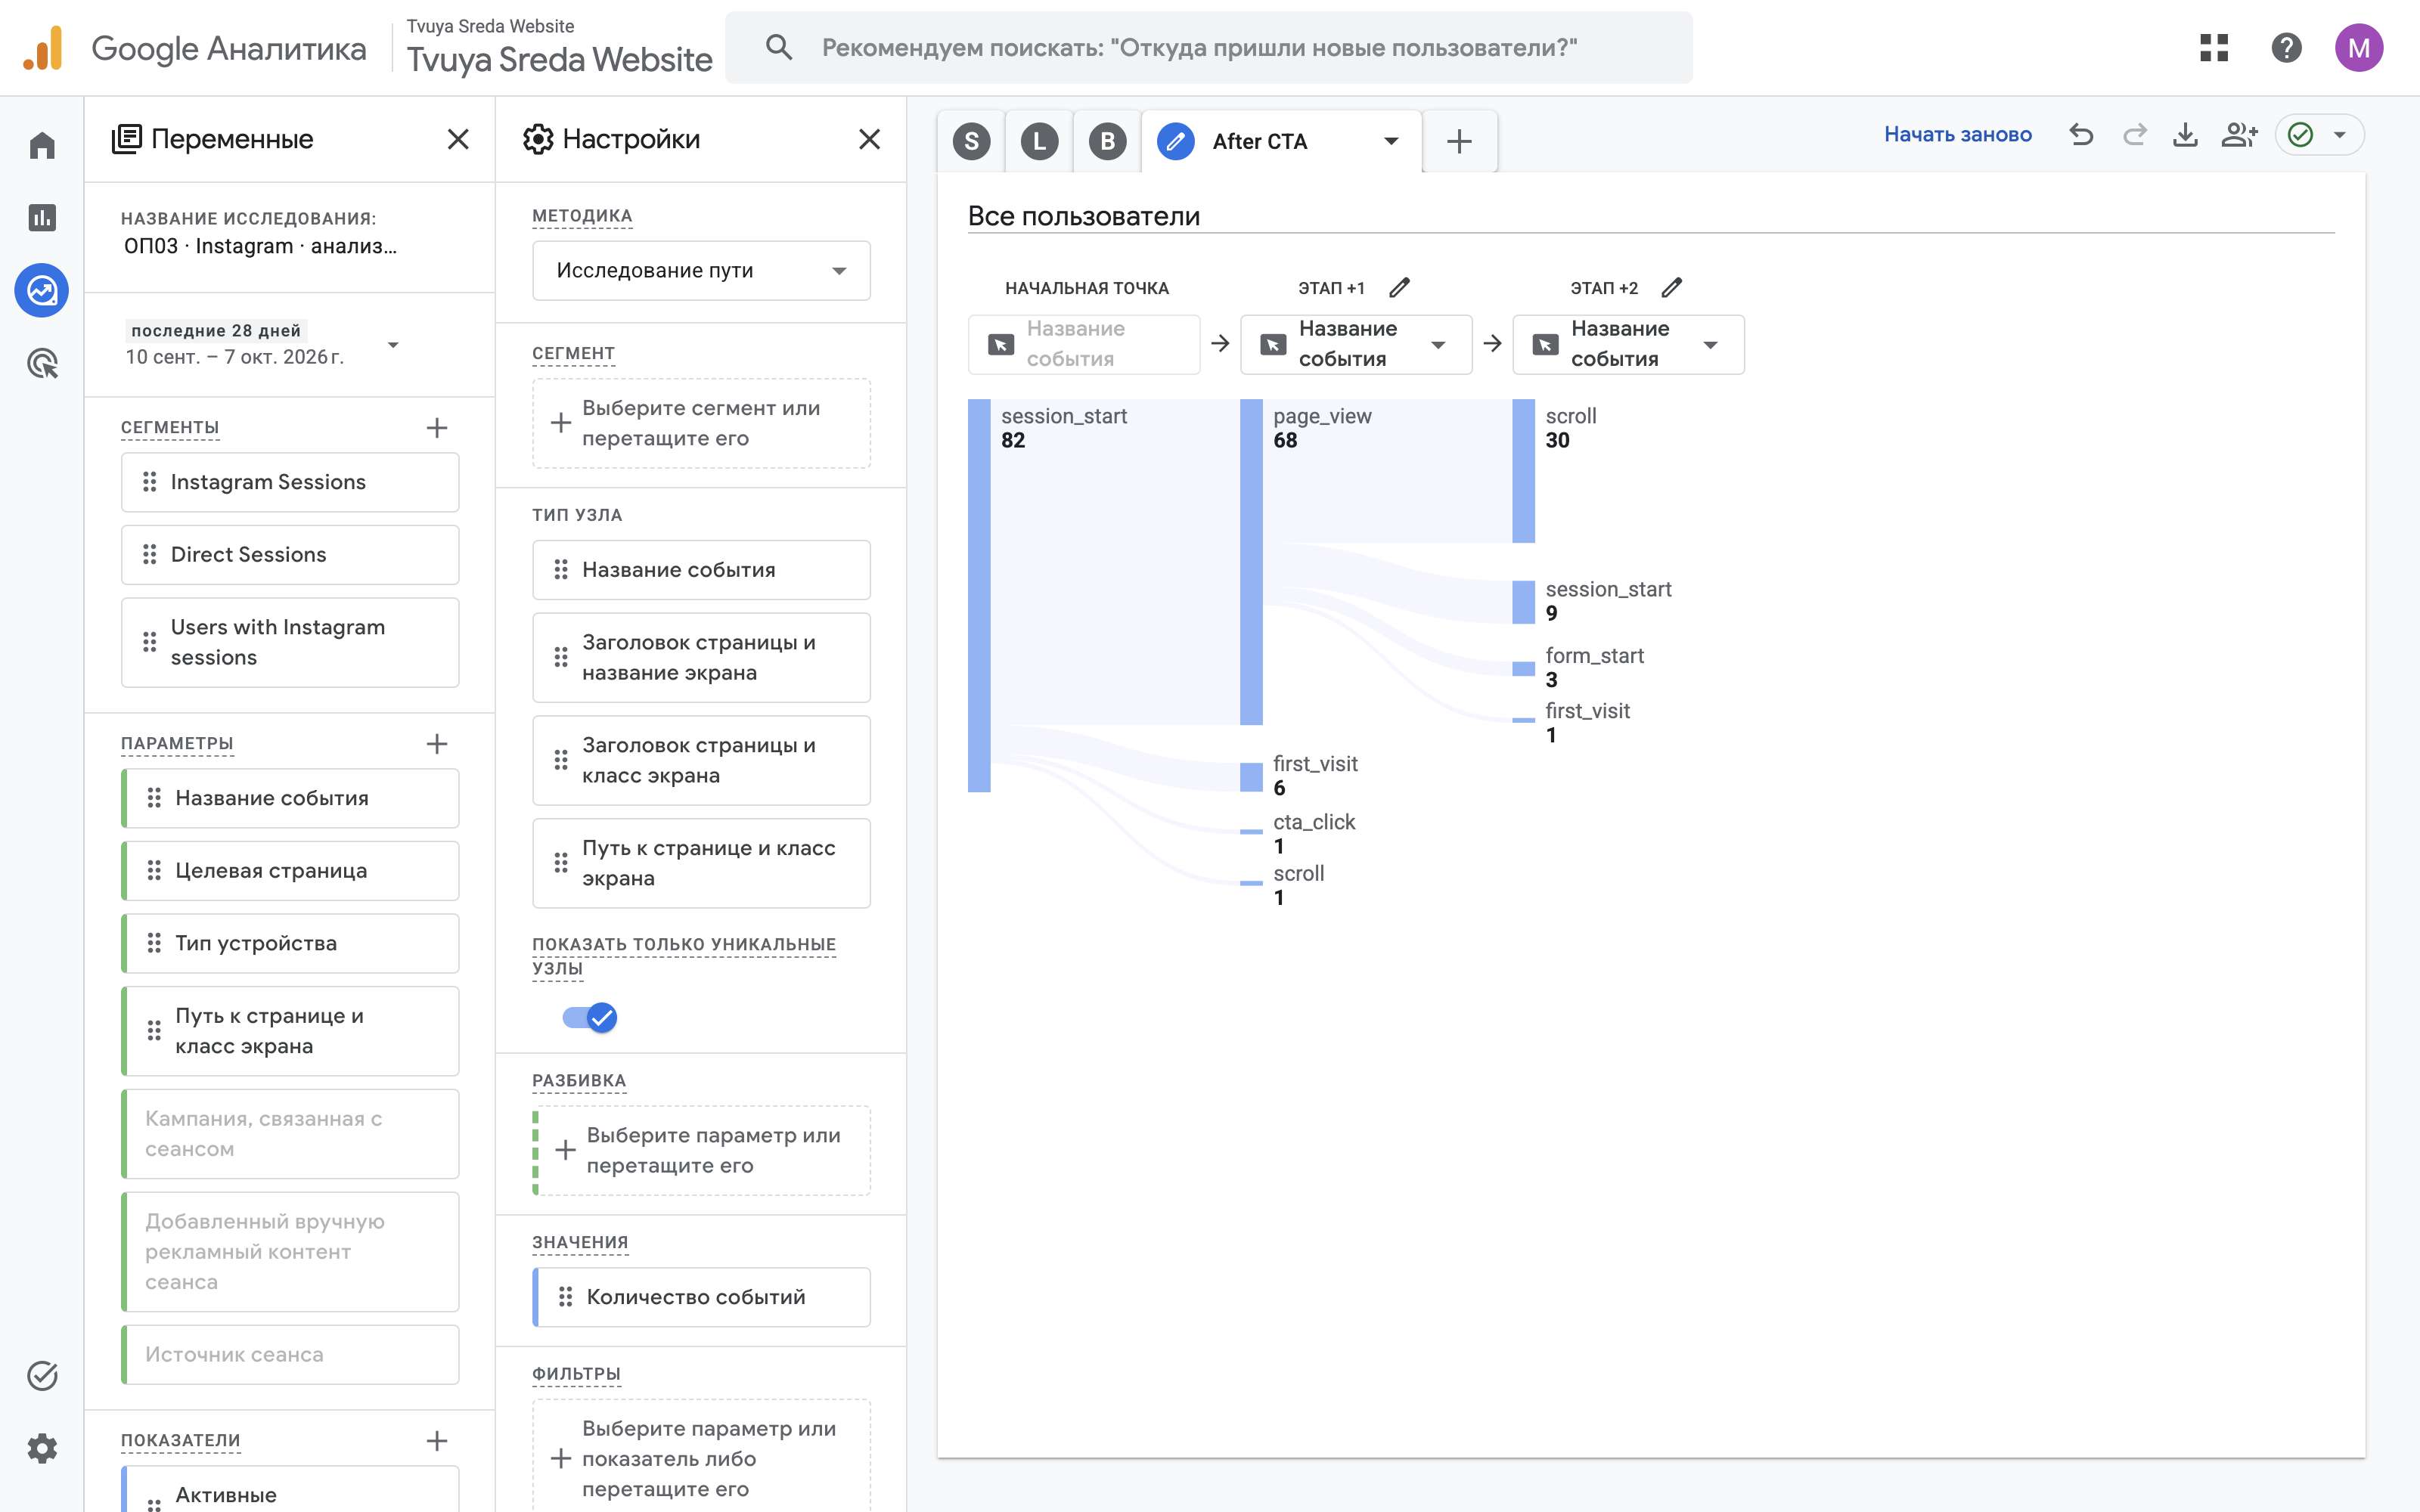The image size is (2420, 1512).
Task: Add a new показатель with plus
Action: (437, 1441)
